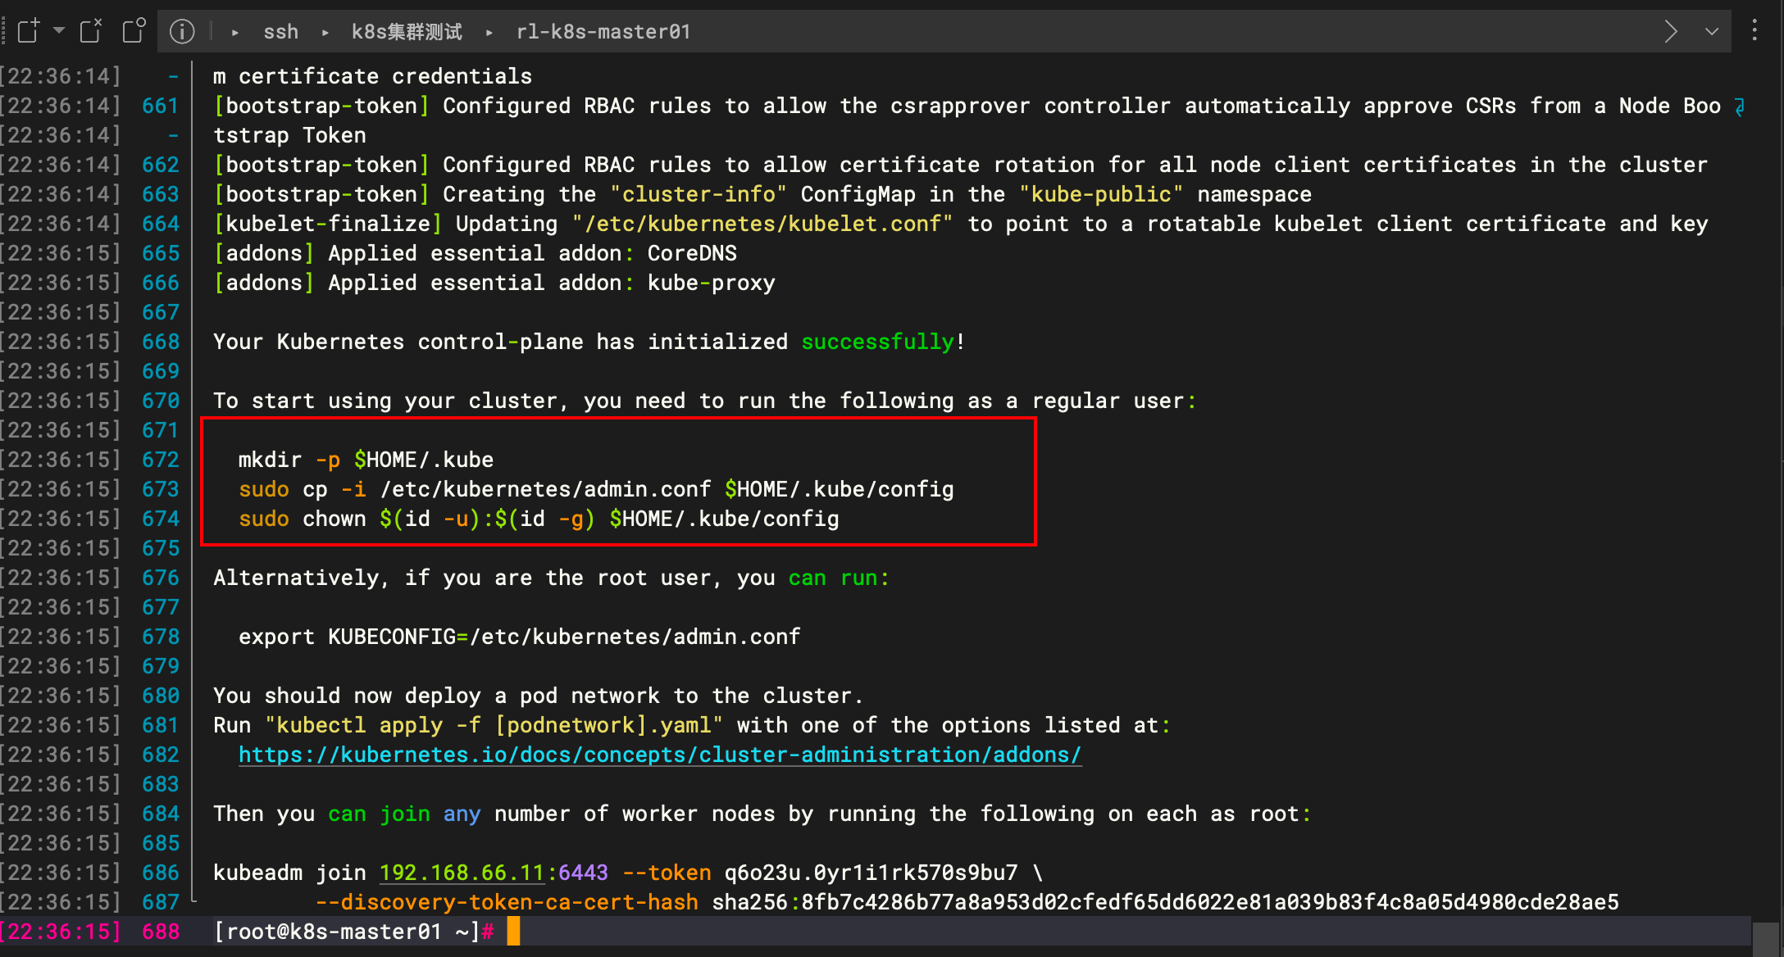Select the rl-k8s-master01 breadcrumb item

point(603,31)
